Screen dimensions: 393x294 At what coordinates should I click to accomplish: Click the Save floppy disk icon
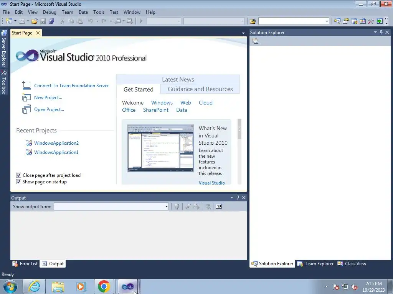pyautogui.click(x=43, y=21)
